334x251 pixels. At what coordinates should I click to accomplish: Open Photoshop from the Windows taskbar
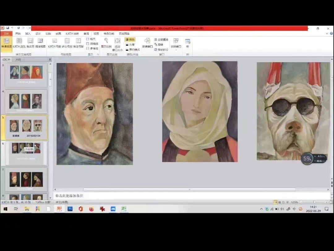coord(70,209)
